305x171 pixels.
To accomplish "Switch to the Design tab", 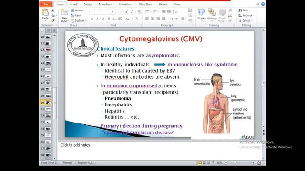I will tap(88, 4).
